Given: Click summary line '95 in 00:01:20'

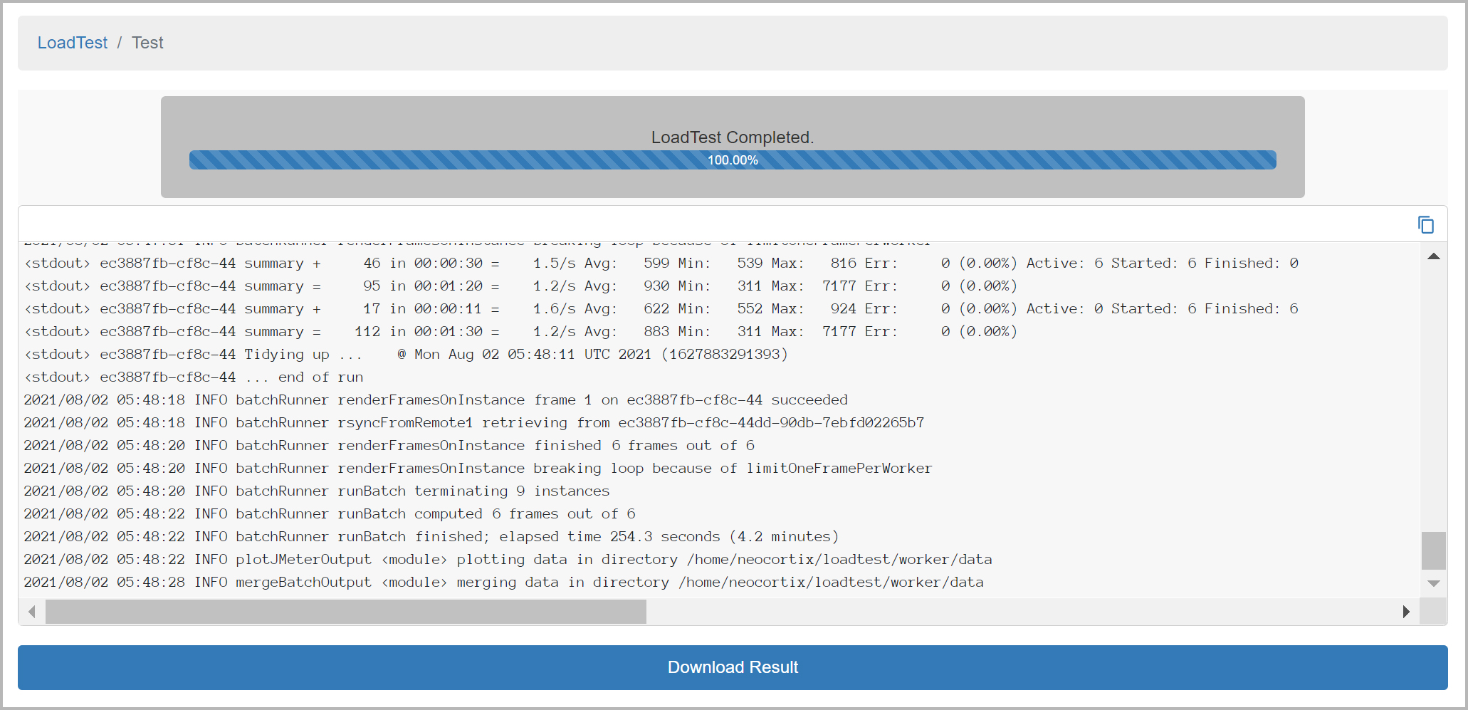Looking at the screenshot, I should click(x=521, y=286).
